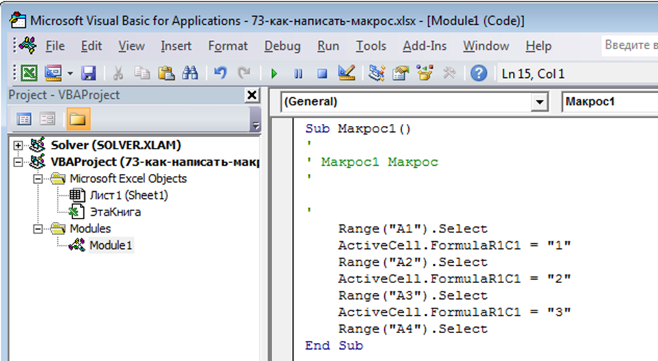The height and width of the screenshot is (361, 658).
Task: Toggle Folders view in Project pane
Action: click(x=78, y=119)
